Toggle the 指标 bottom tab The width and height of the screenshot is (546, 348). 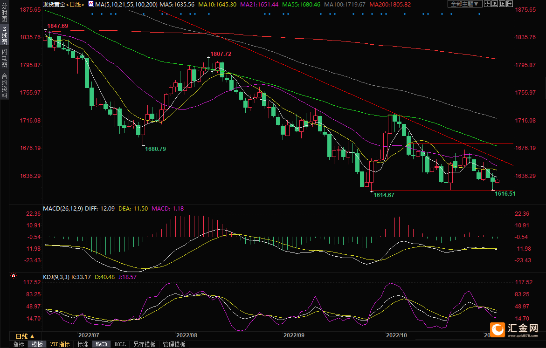pos(19,344)
